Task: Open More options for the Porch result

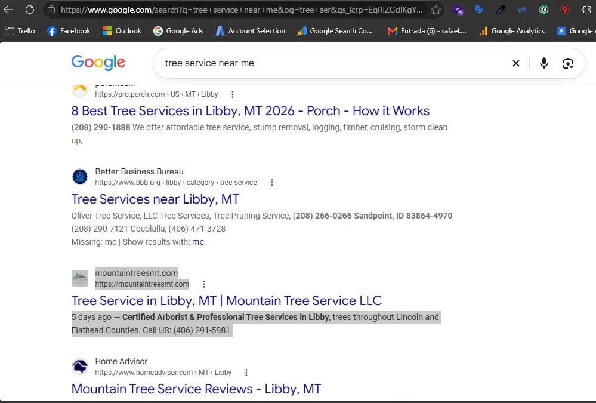Action: tap(233, 94)
